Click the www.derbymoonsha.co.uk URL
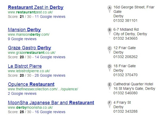 point(30,107)
